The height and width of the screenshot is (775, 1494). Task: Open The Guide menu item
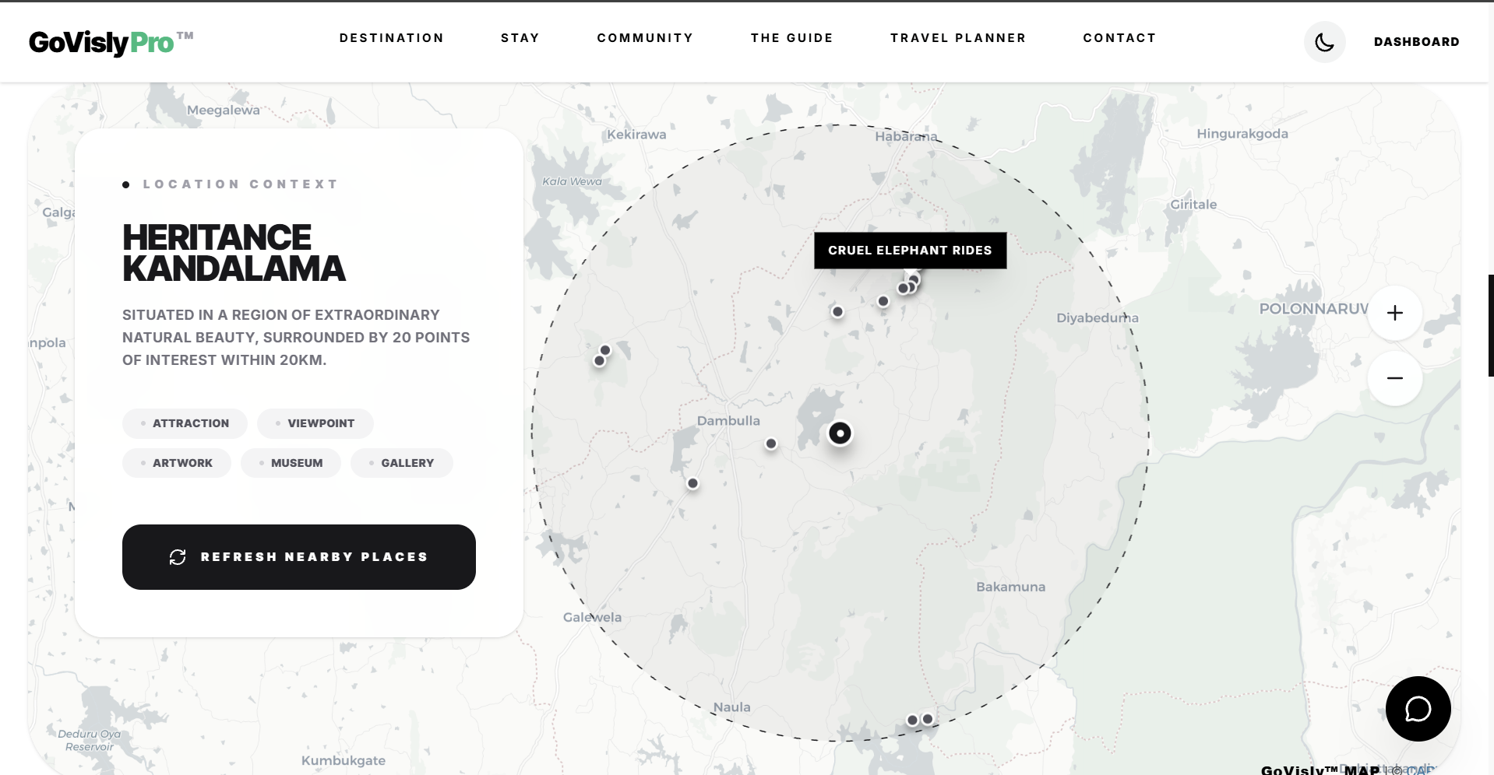tap(792, 38)
